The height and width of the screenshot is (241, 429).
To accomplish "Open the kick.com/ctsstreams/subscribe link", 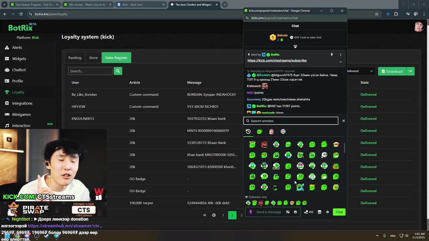I will tap(277, 61).
